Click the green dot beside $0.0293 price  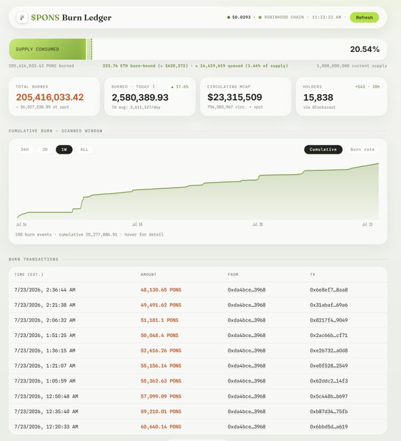[228, 18]
